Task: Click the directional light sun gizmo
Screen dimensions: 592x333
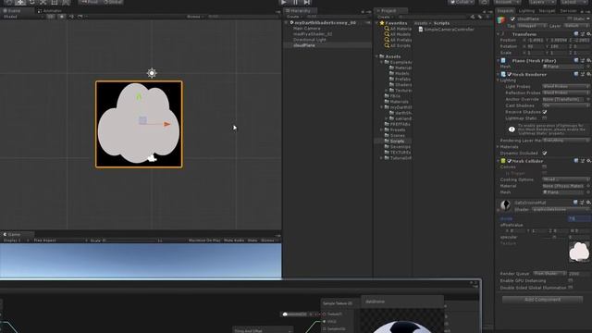Action: click(x=152, y=73)
